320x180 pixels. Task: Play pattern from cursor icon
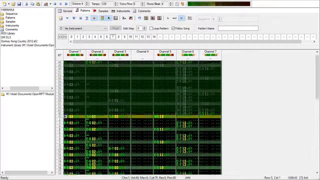click(x=67, y=18)
